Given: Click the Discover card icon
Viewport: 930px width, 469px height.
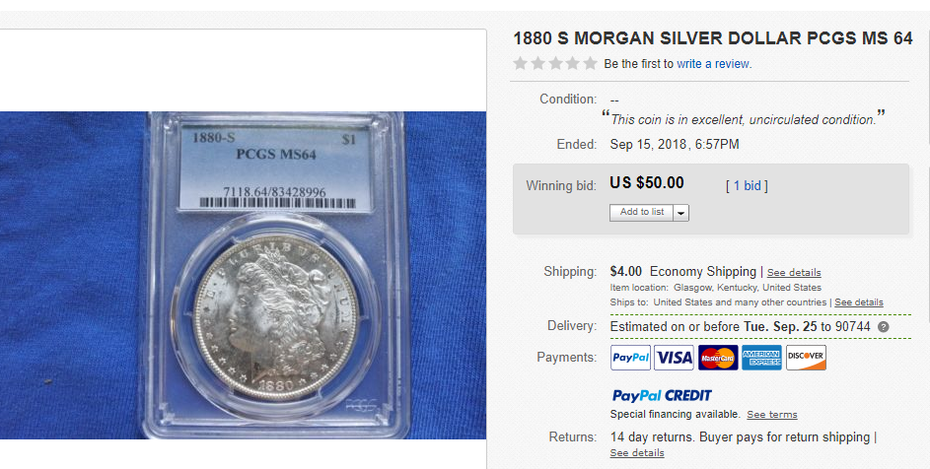Looking at the screenshot, I should [806, 358].
